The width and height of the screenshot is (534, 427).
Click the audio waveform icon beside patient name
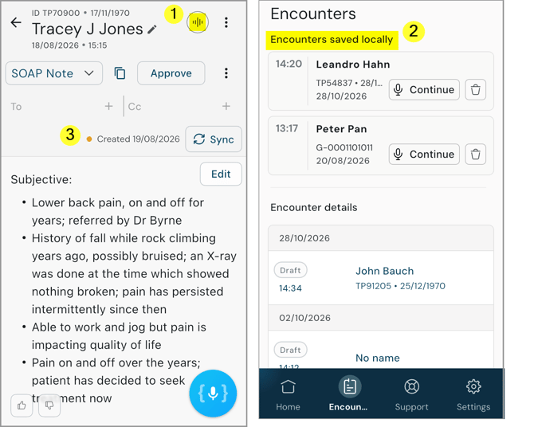tap(198, 22)
